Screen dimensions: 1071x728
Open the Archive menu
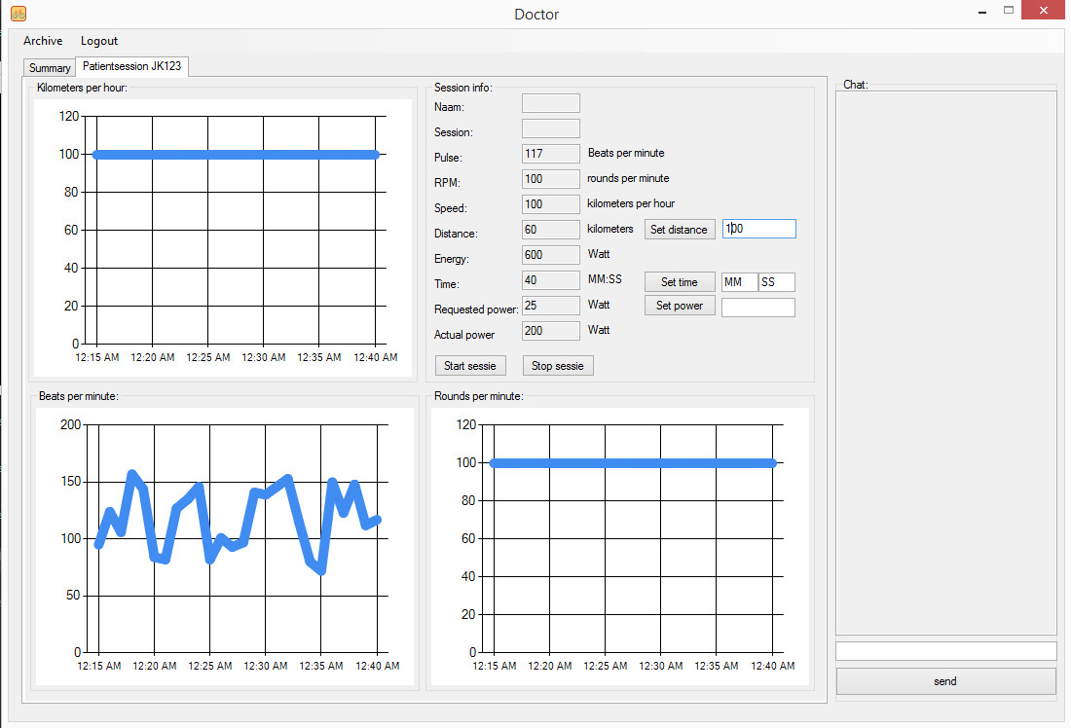click(x=43, y=41)
